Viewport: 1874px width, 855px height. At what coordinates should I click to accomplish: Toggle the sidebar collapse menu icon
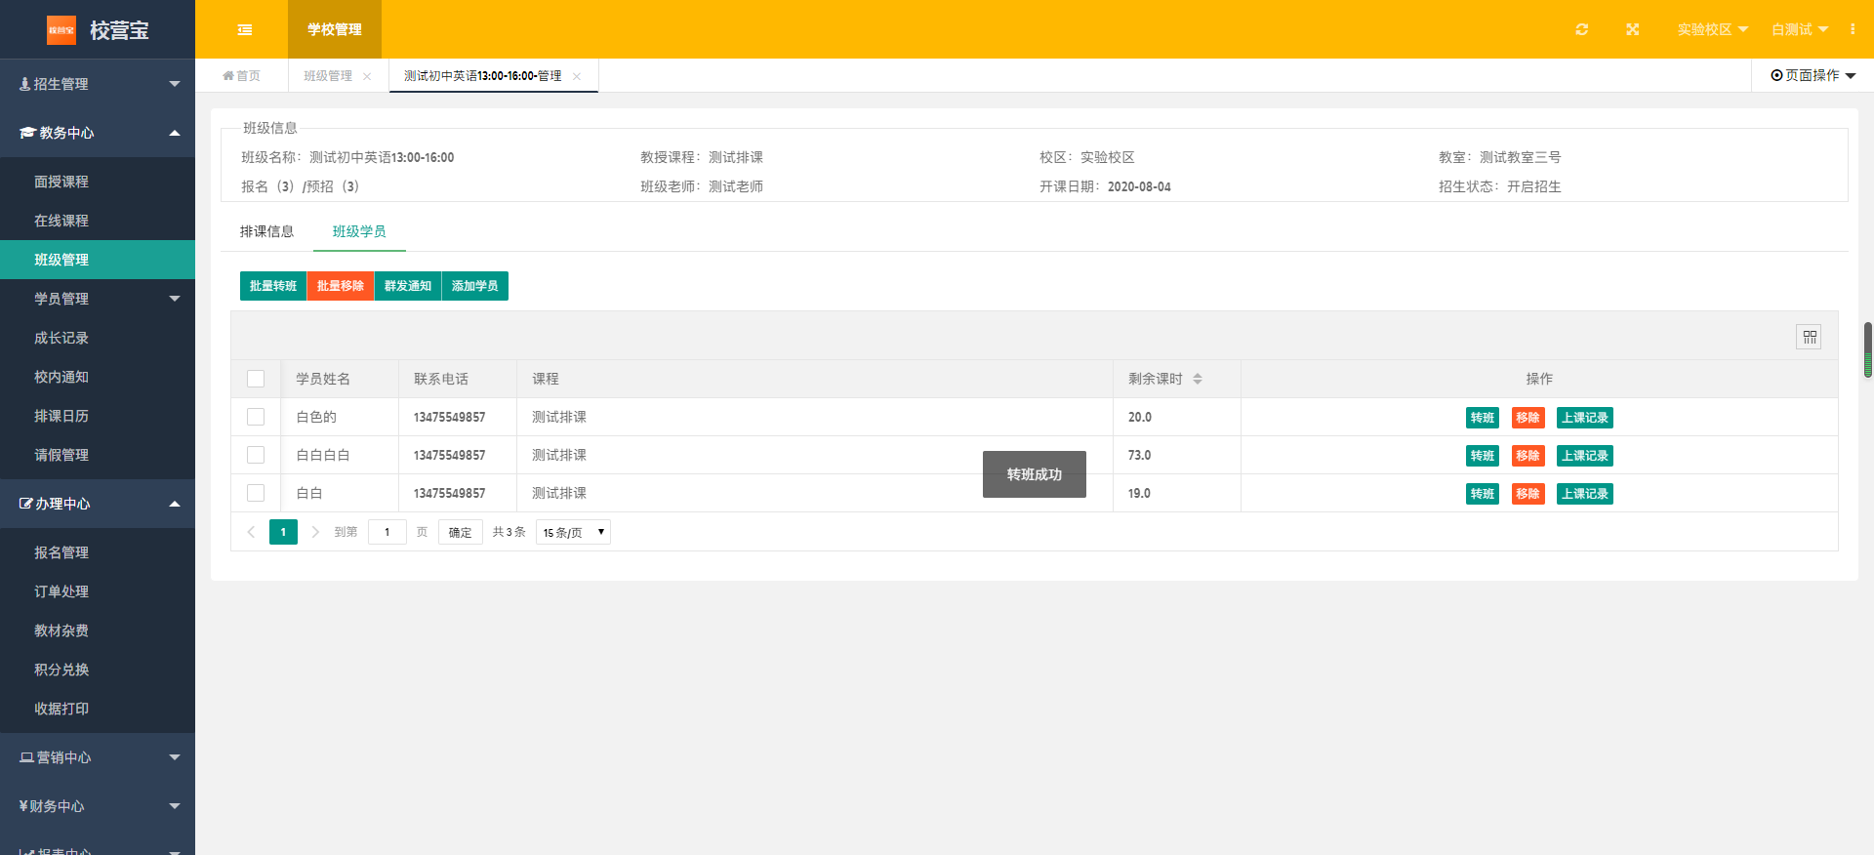click(245, 29)
